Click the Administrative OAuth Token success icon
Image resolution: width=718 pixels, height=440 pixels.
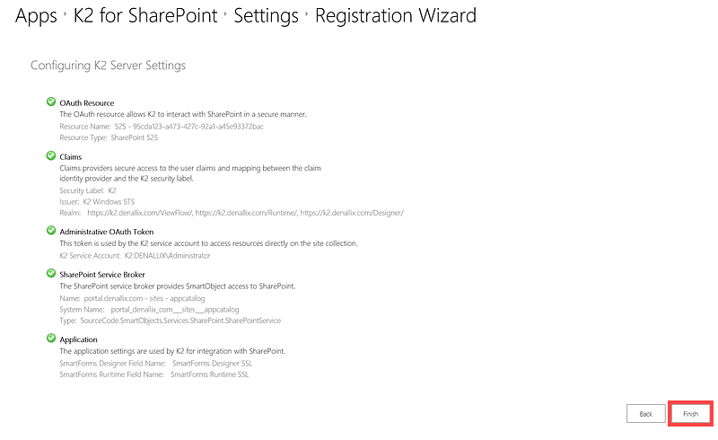click(51, 231)
